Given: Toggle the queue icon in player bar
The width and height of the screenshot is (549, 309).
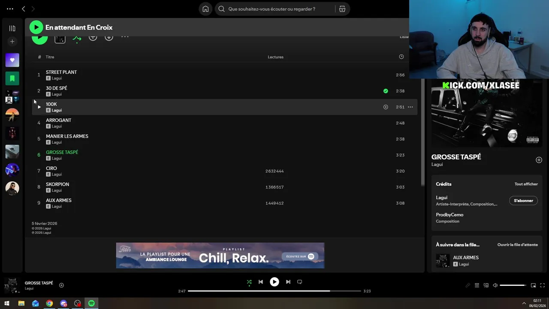Looking at the screenshot, I should coord(477,285).
